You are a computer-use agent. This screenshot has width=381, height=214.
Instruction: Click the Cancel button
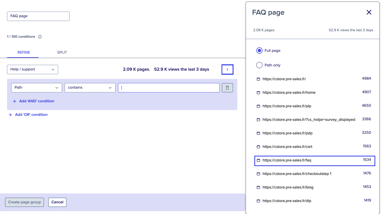tap(57, 202)
